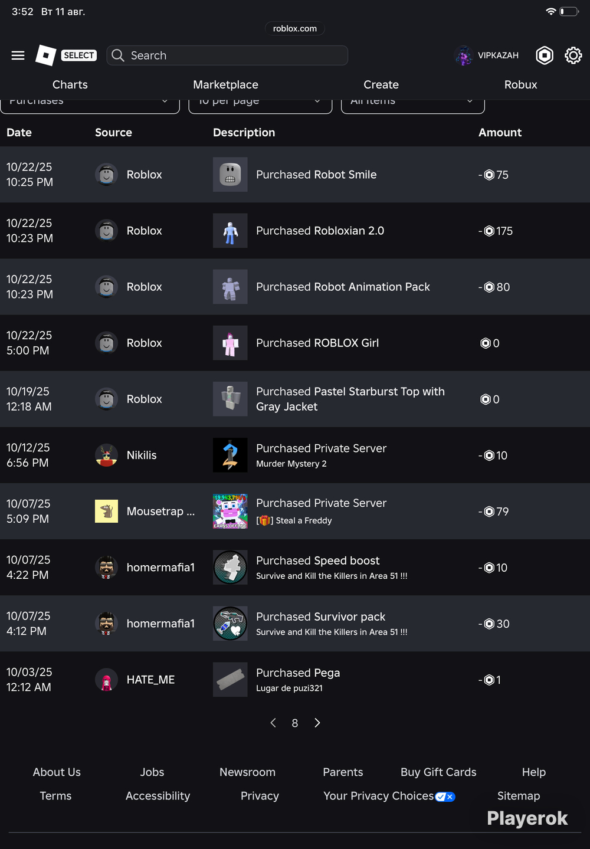Screen dimensions: 590x849
Task: Click the Nikilis creator avatar
Action: pyautogui.click(x=107, y=455)
